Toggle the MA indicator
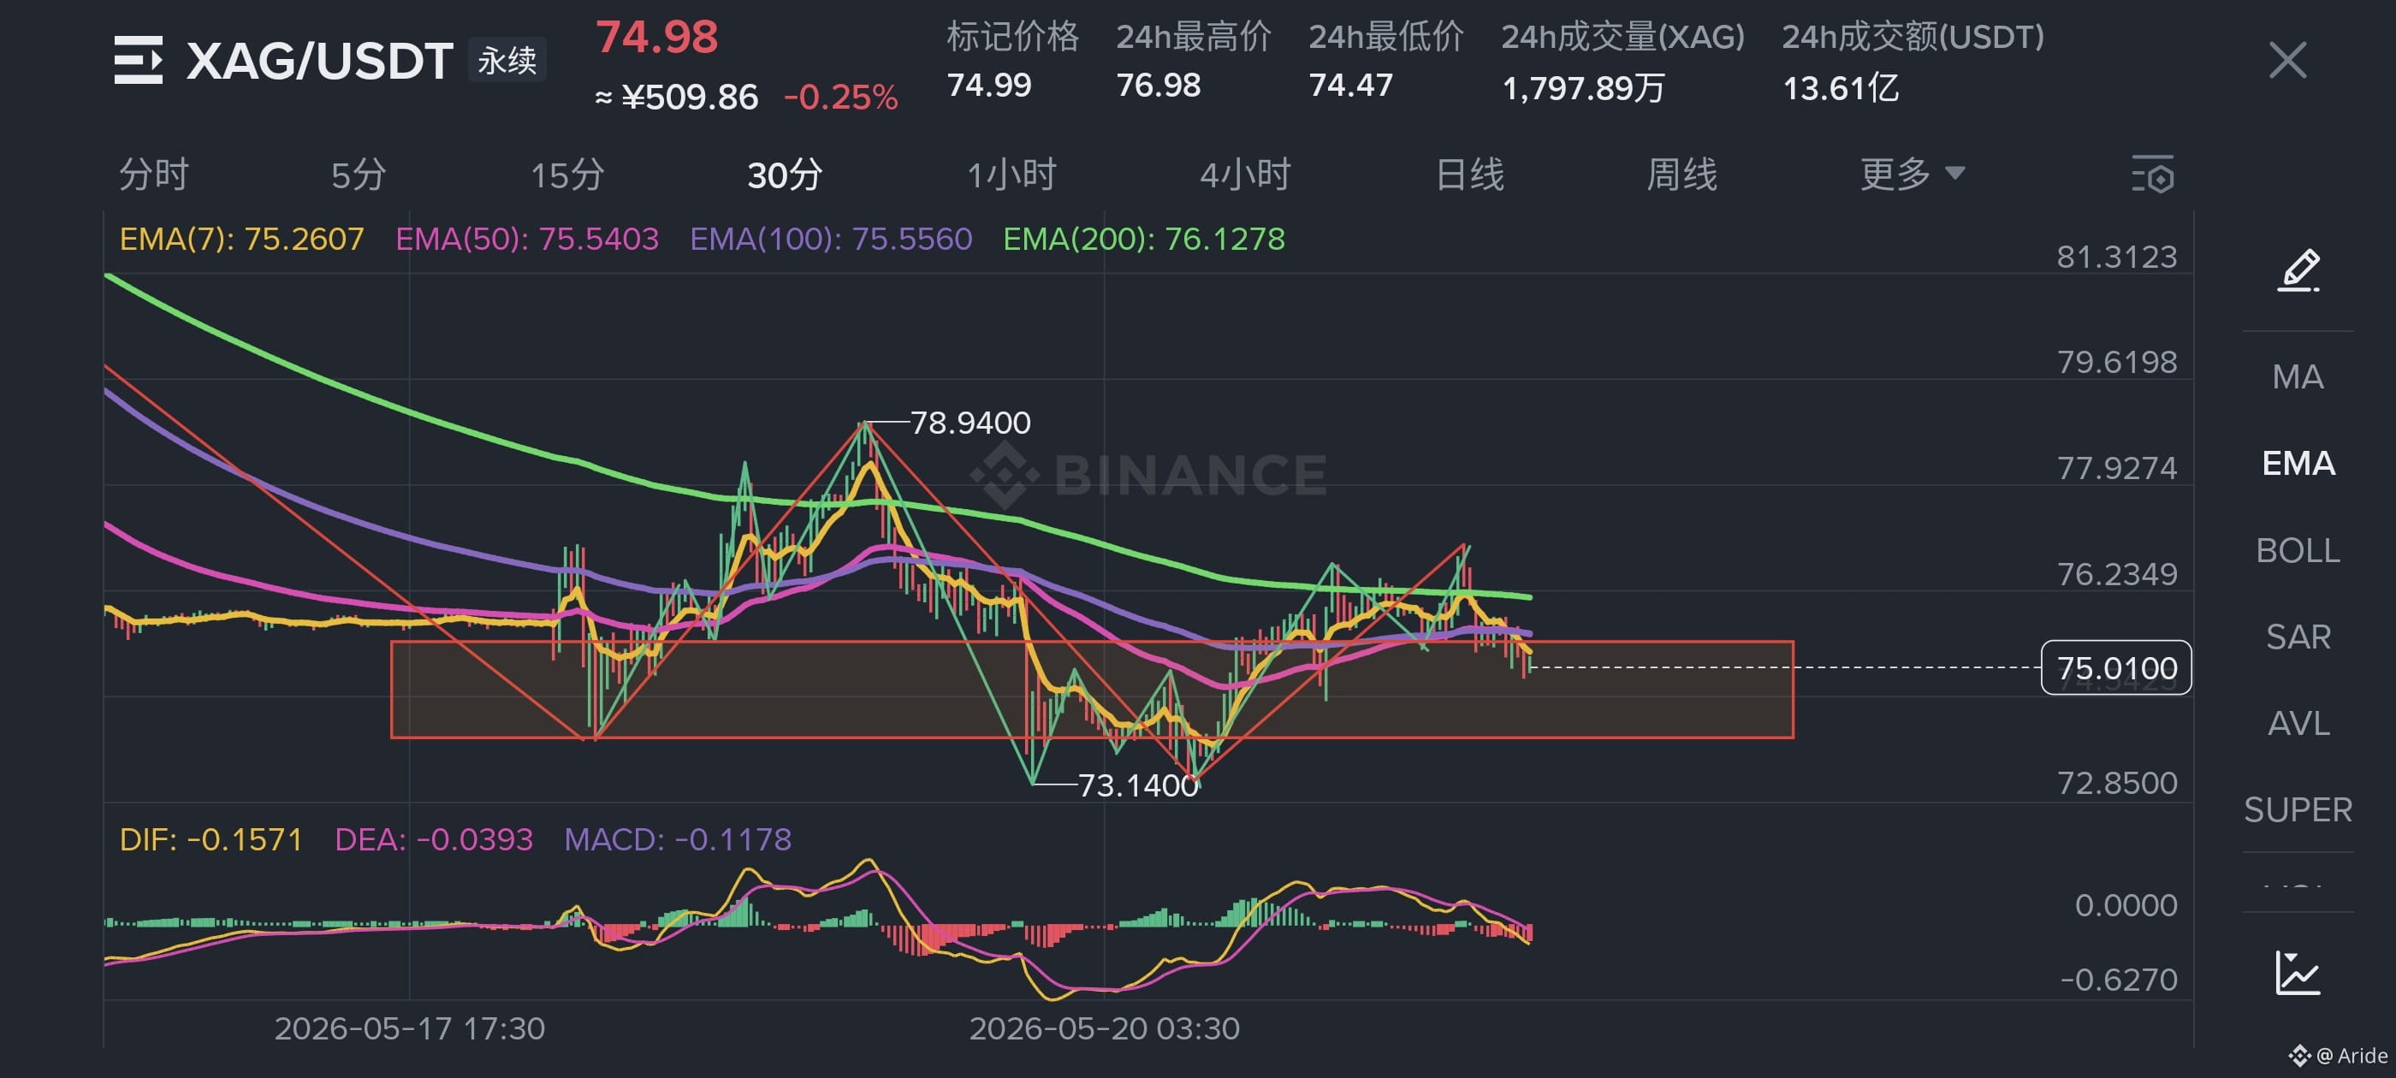2396x1078 pixels. 2298,376
